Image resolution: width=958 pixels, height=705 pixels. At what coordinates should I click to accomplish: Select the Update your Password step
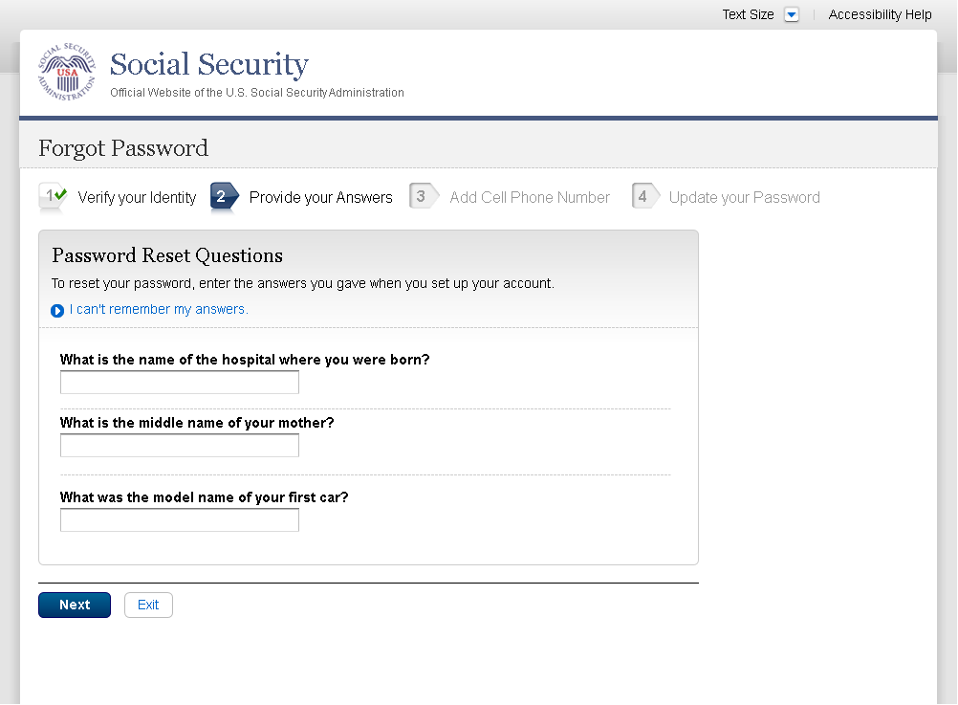pos(744,197)
